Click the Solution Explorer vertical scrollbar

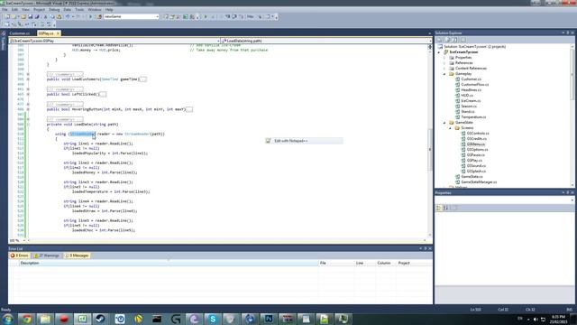(x=572, y=116)
